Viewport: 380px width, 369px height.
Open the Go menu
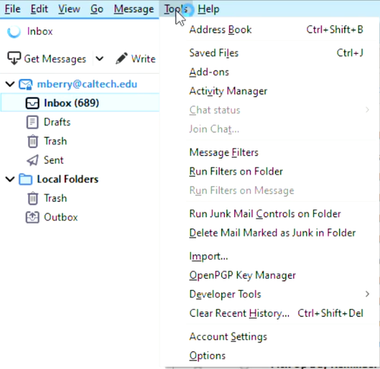point(97,9)
